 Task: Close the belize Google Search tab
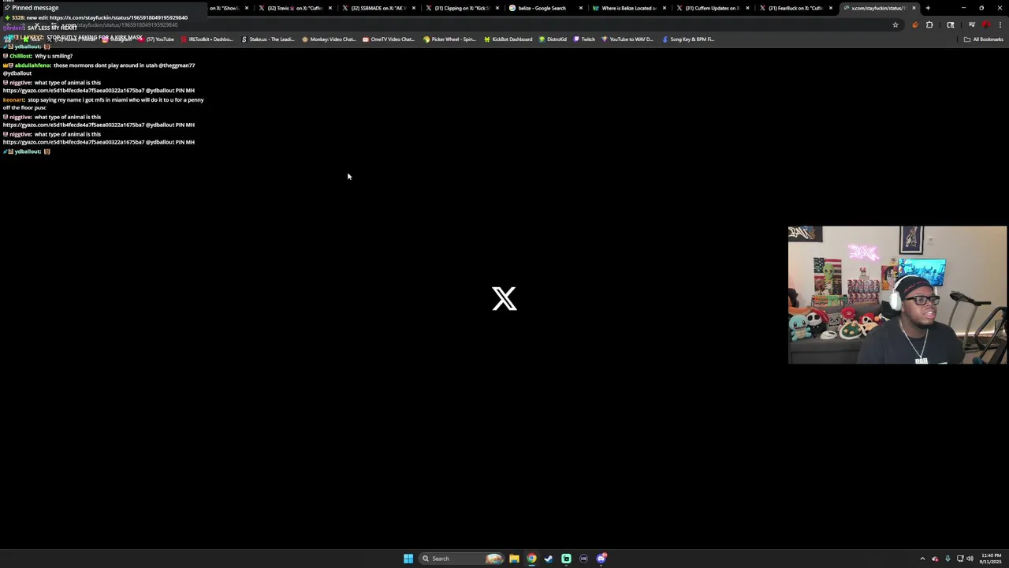pyautogui.click(x=581, y=8)
